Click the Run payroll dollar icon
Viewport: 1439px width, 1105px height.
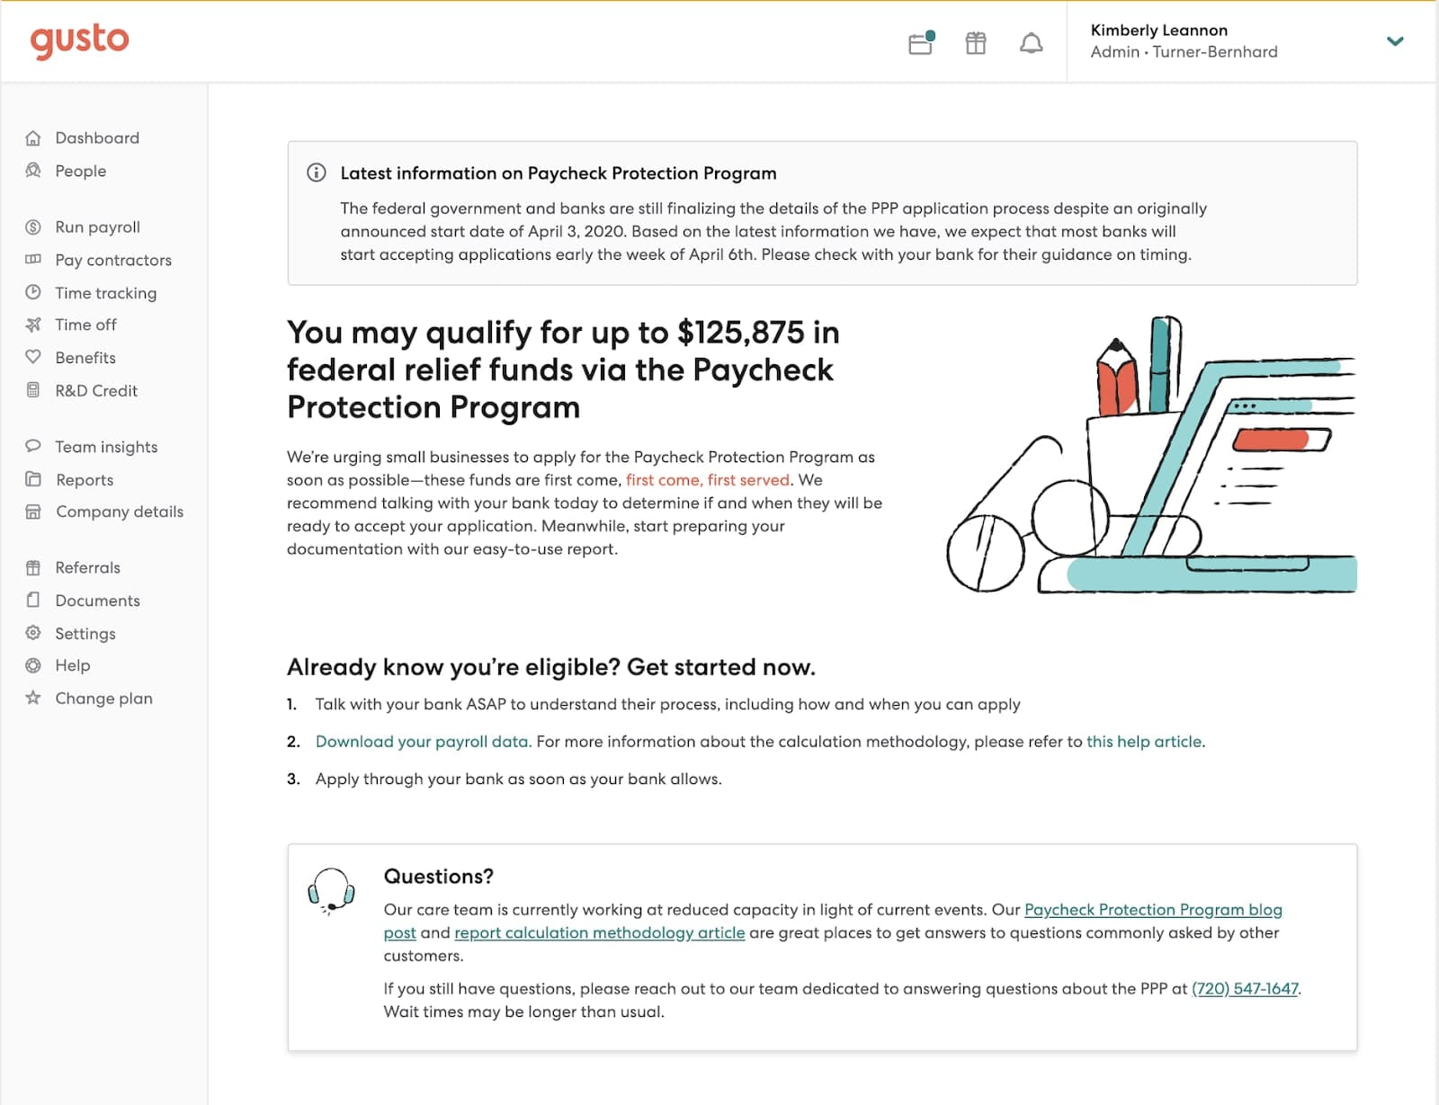(33, 227)
